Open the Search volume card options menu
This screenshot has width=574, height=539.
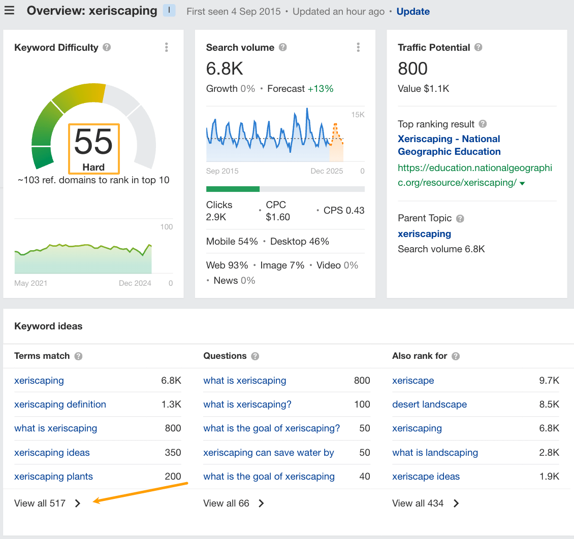(358, 47)
